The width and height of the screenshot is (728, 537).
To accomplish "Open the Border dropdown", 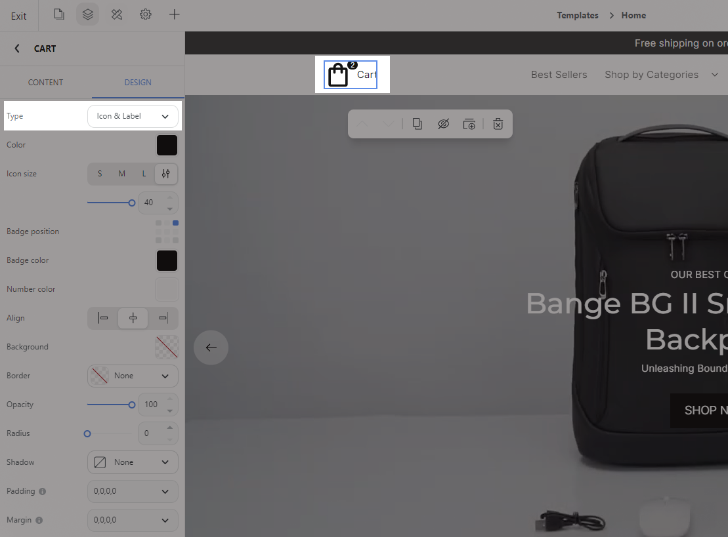I will point(133,376).
